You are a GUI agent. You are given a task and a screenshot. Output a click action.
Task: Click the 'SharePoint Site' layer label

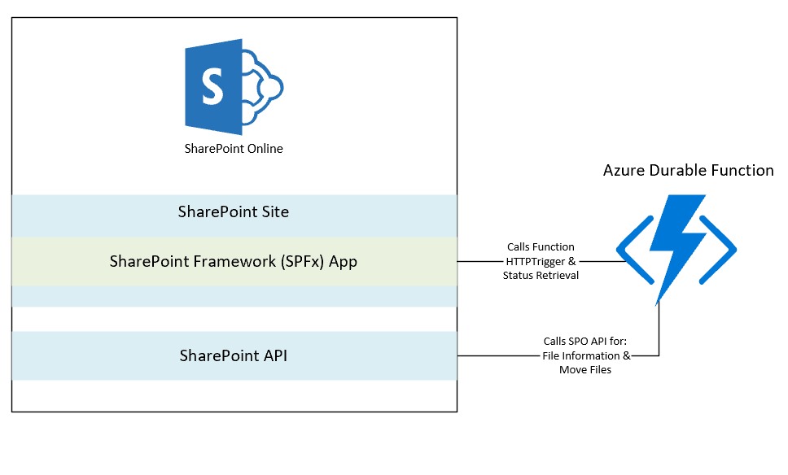(234, 212)
